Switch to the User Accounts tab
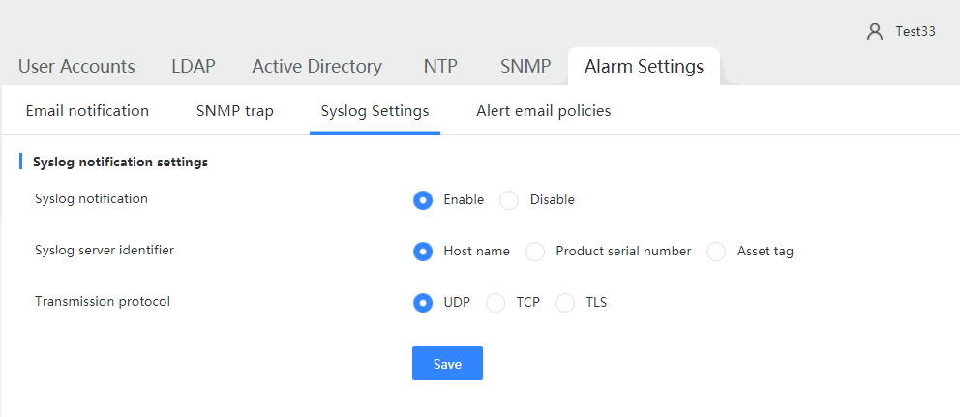 pyautogui.click(x=76, y=66)
